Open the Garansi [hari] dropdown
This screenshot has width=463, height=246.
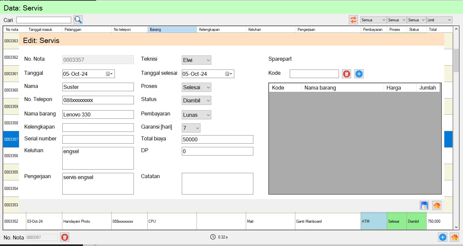coord(191,128)
